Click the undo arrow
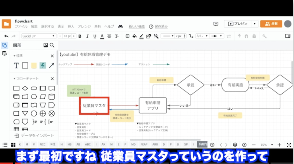294x164 pixels. coord(6,36)
